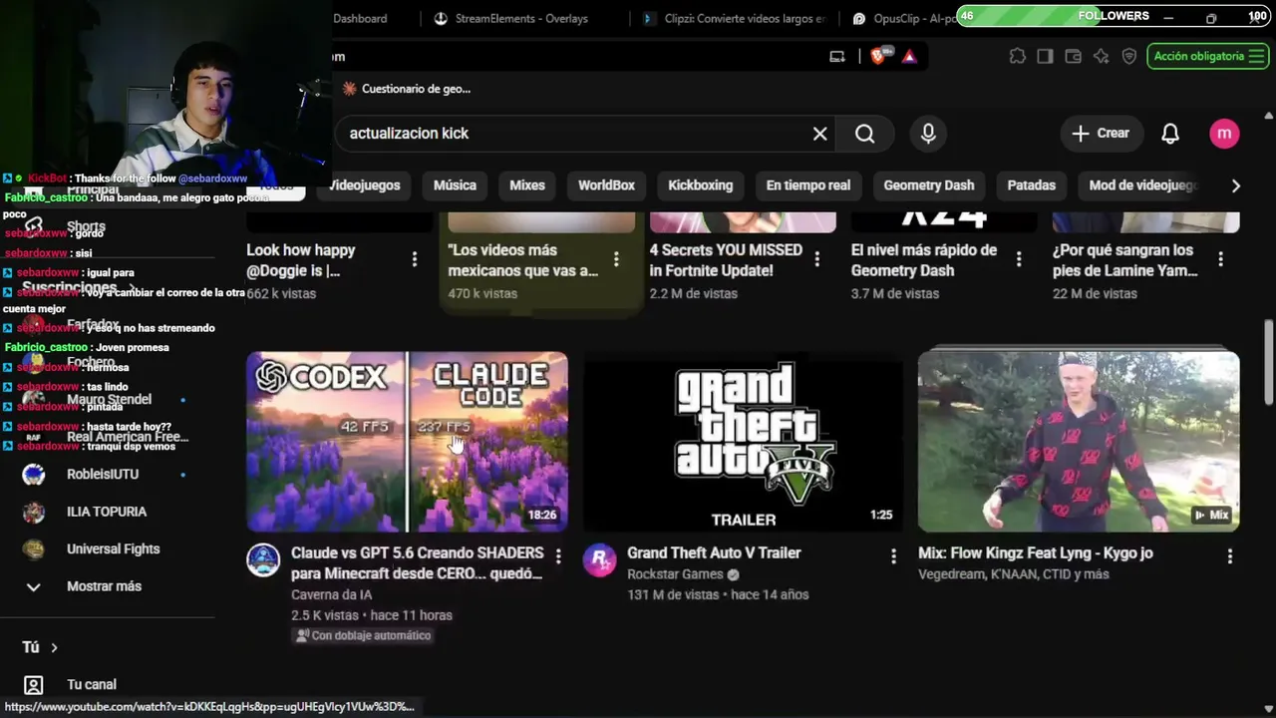The width and height of the screenshot is (1276, 718).
Task: Select the 'Mod de videojuegos' filter chip
Action: click(x=1143, y=185)
